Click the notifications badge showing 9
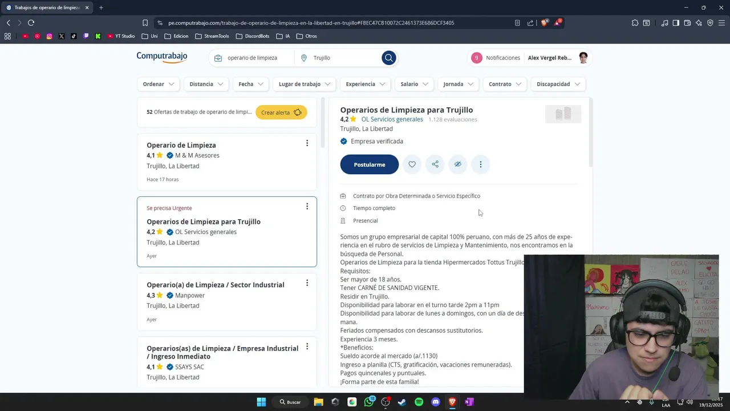The image size is (730, 411). tap(477, 58)
